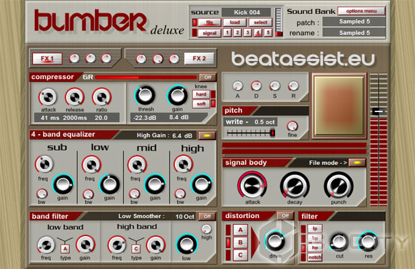
Task: Click the band filter low smoother knob
Action: point(186,244)
